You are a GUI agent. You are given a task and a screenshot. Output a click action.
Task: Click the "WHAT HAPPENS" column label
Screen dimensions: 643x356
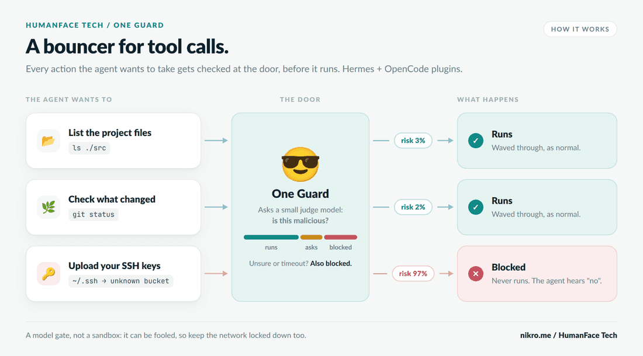coord(488,99)
